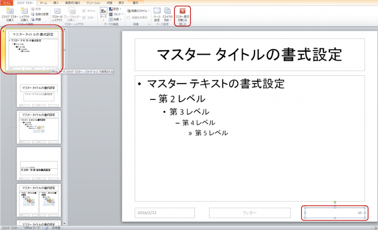Insert a new Slide Master (スライドマスターの挿入)

coord(9,14)
